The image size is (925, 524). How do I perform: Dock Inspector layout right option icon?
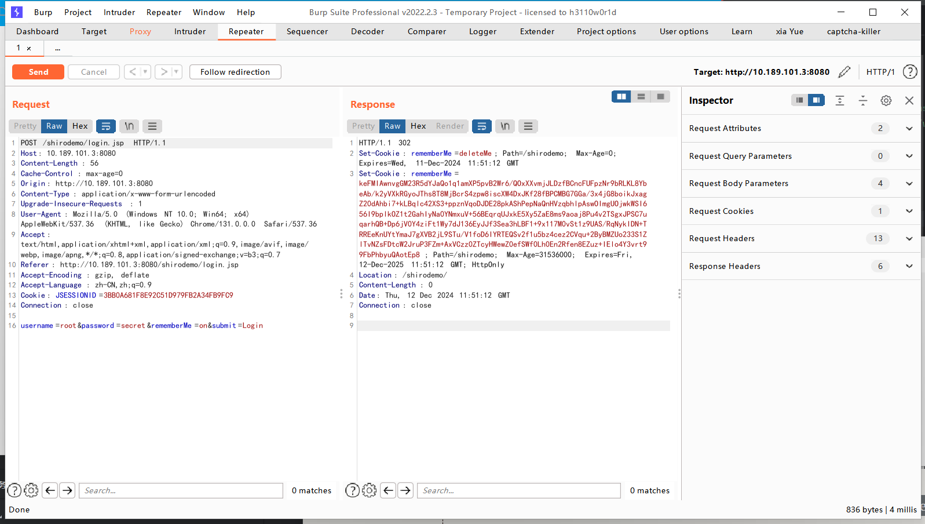pyautogui.click(x=816, y=100)
